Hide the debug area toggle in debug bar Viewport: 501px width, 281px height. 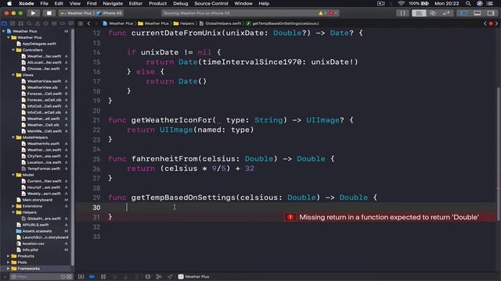click(x=81, y=276)
